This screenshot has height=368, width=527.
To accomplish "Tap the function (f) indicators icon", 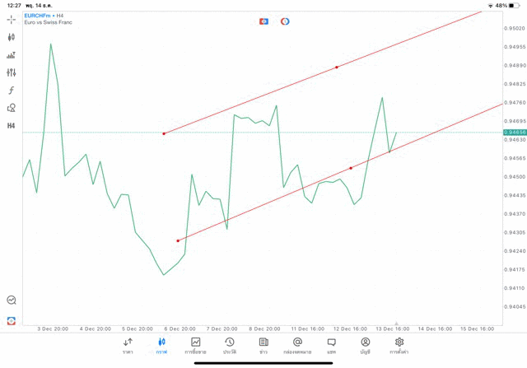I will coord(12,91).
